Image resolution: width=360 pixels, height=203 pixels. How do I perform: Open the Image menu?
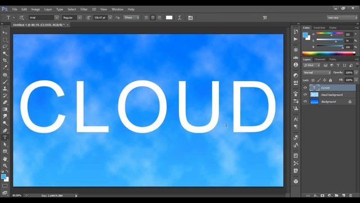(x=35, y=9)
